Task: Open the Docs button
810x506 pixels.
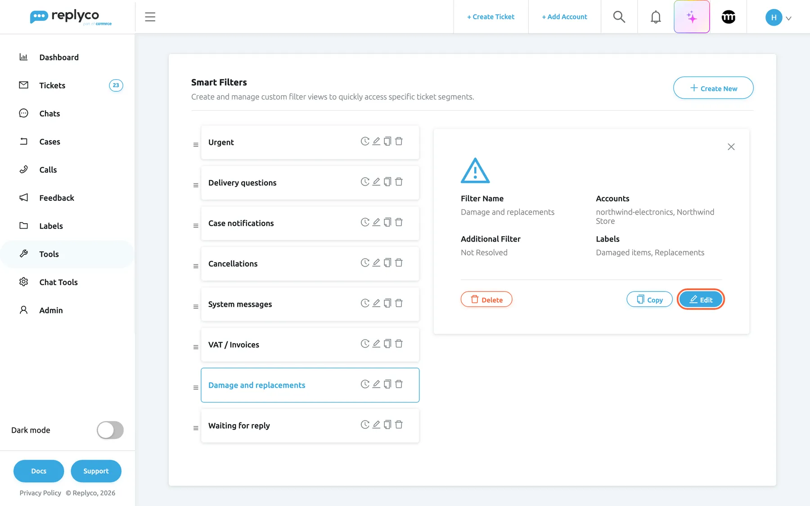Action: [x=39, y=471]
